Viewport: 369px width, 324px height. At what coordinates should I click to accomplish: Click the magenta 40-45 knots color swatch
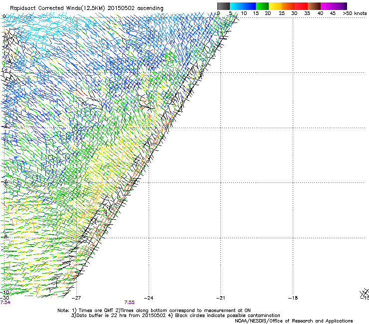[x=327, y=6]
